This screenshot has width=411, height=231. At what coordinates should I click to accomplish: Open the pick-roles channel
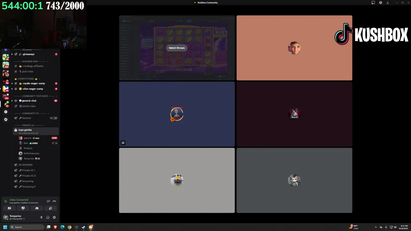(x=35, y=72)
